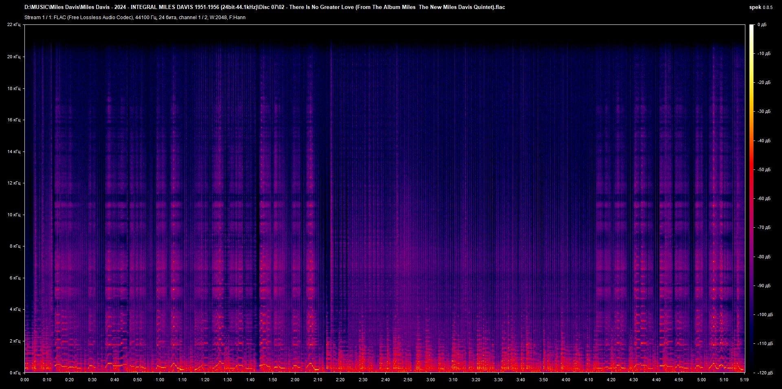The width and height of the screenshot is (782, 389).
Task: Pick the 4:00 time axis label
Action: (x=566, y=380)
